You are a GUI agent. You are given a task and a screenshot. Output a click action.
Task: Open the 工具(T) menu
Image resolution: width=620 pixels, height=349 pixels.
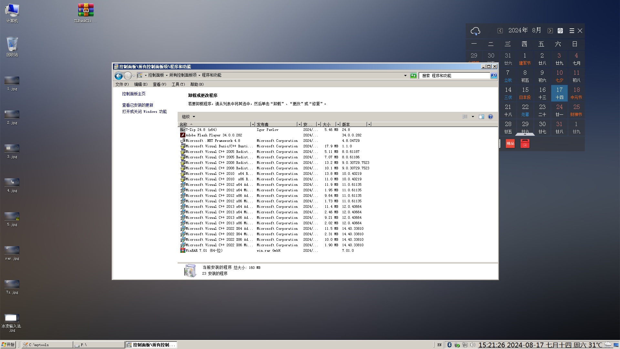[x=178, y=84]
